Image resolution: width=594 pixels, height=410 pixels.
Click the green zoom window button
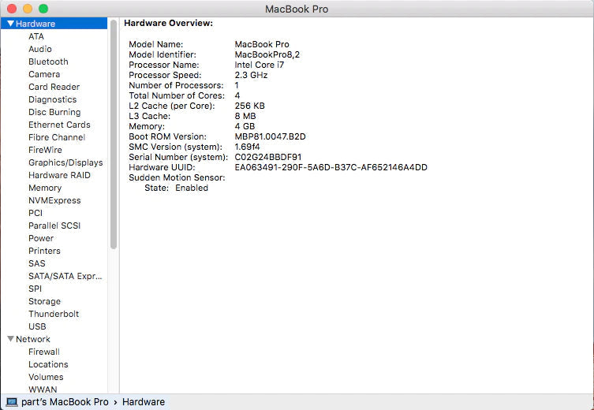pos(43,9)
